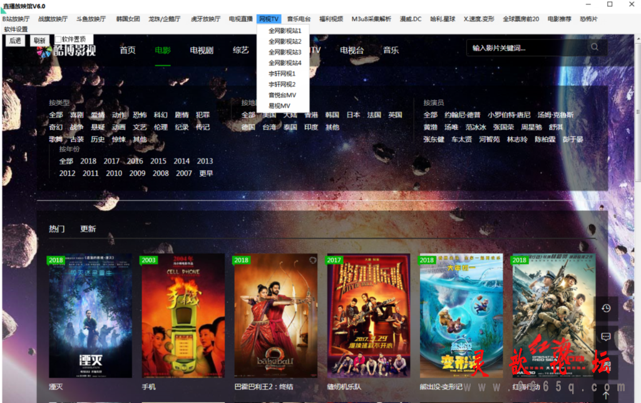641x403 pixels.
Task: Filter movies by region 韩国
Action: (332, 115)
